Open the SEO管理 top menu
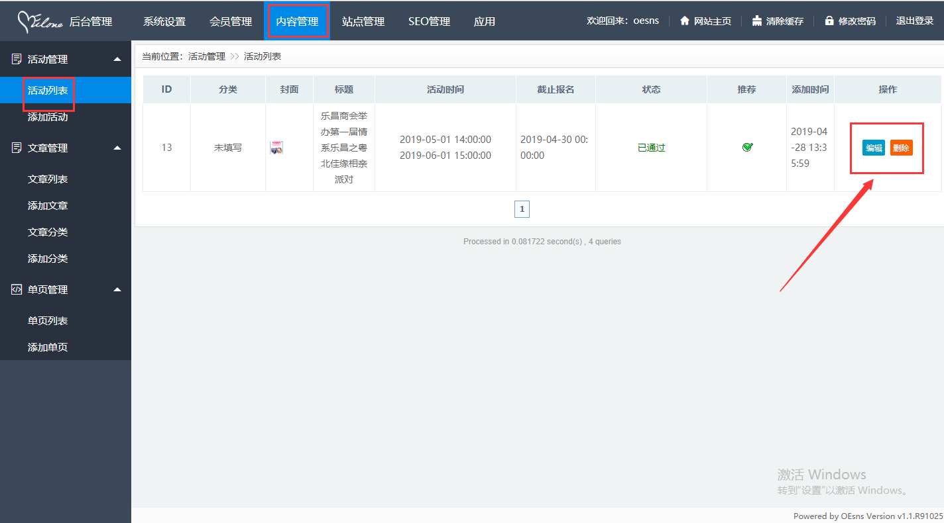The width and height of the screenshot is (944, 523). coord(430,21)
